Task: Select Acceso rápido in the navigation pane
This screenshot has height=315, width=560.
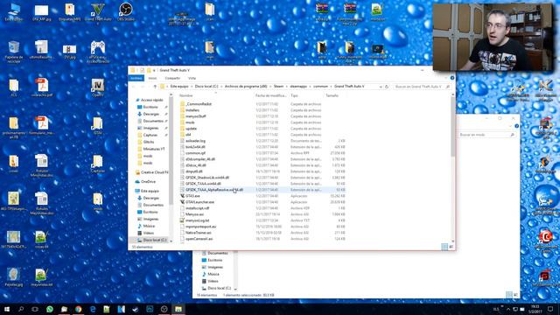Action: pos(151,100)
